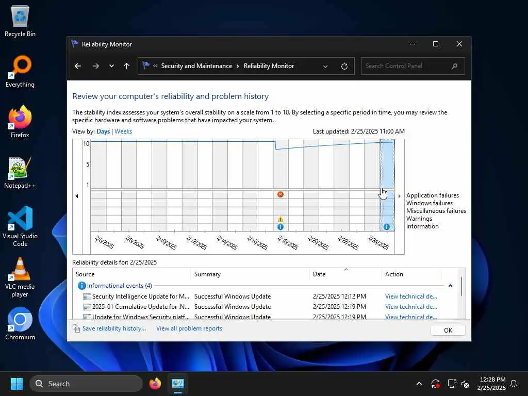View technical details for Security Intelligence Update

411,296
